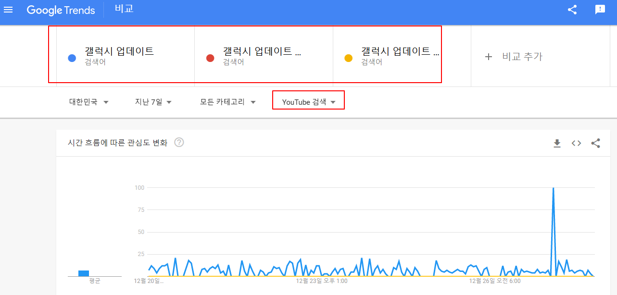Image resolution: width=617 pixels, height=295 pixels.
Task: Edit the second red search term
Action: [x=262, y=51]
